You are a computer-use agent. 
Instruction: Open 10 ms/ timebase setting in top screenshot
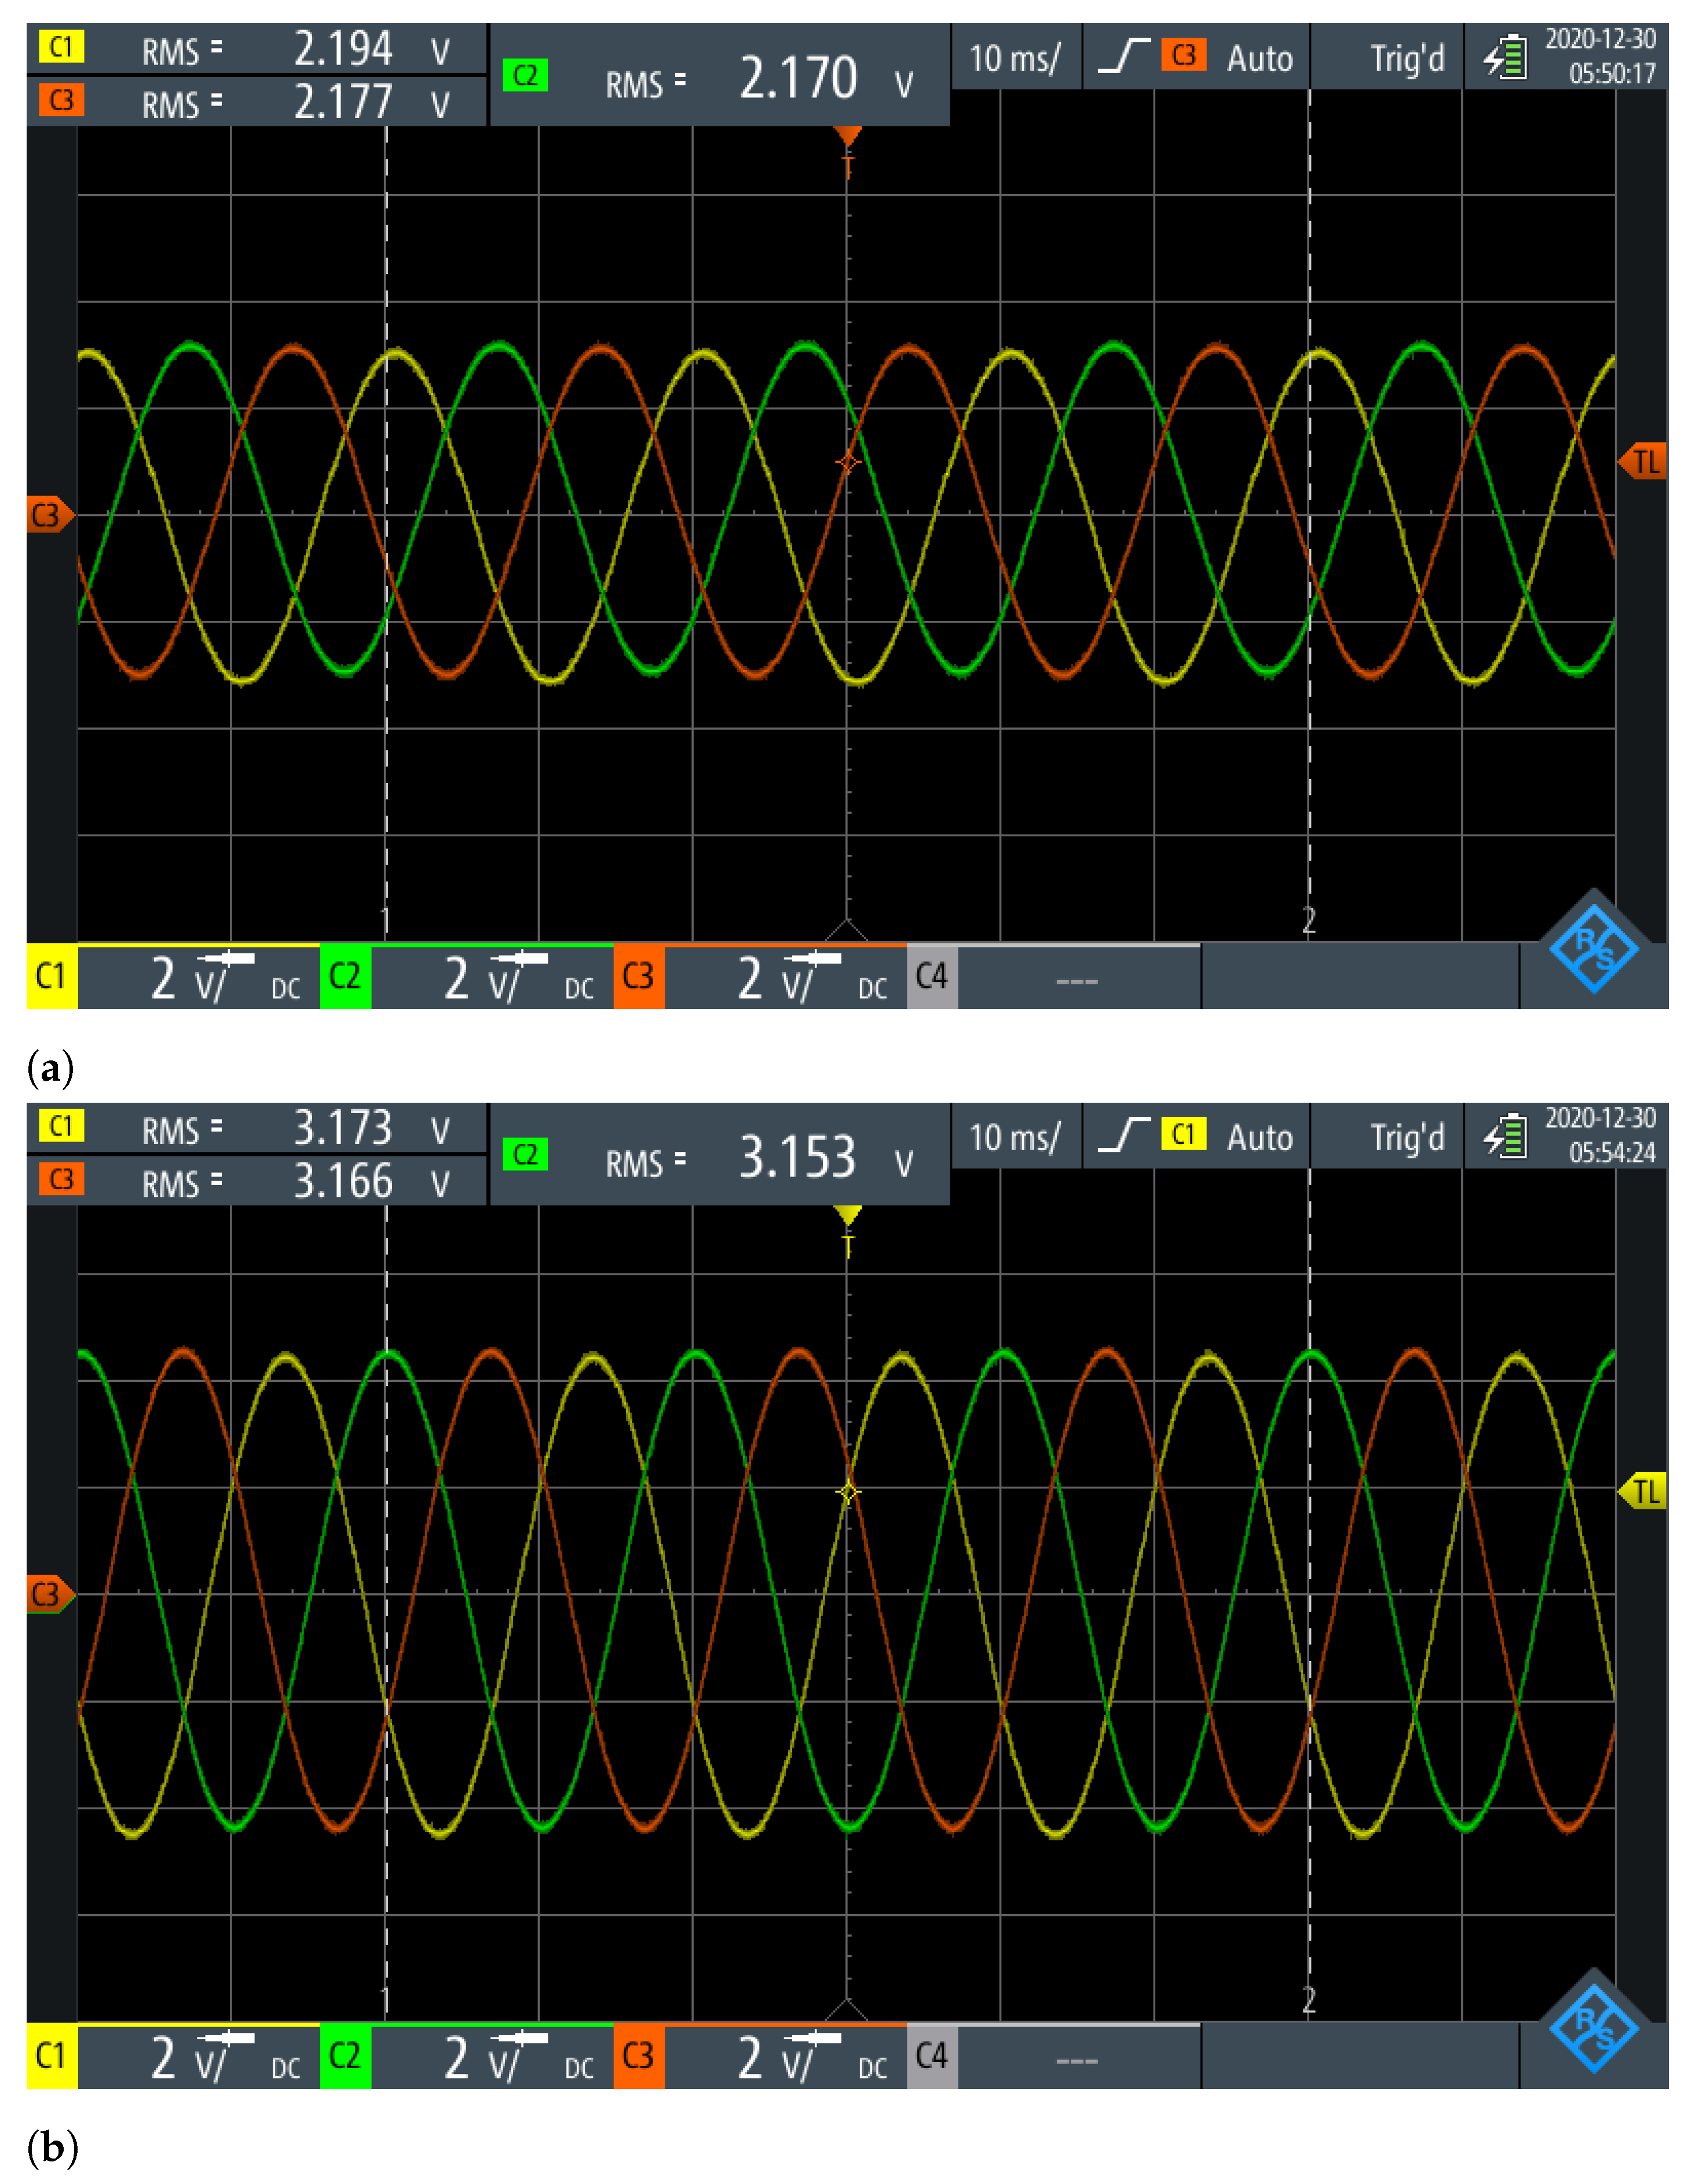coord(1014,58)
